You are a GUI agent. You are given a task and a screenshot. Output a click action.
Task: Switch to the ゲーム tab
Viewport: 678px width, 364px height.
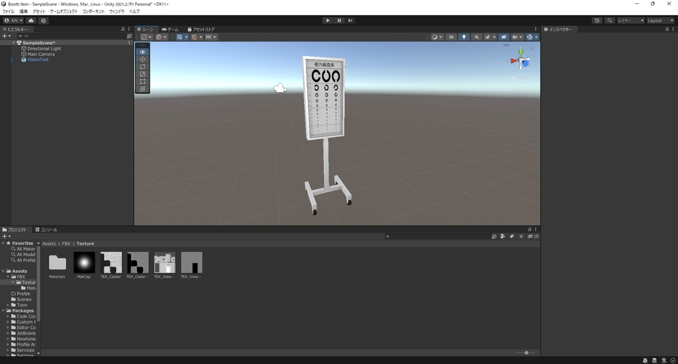(x=170, y=29)
